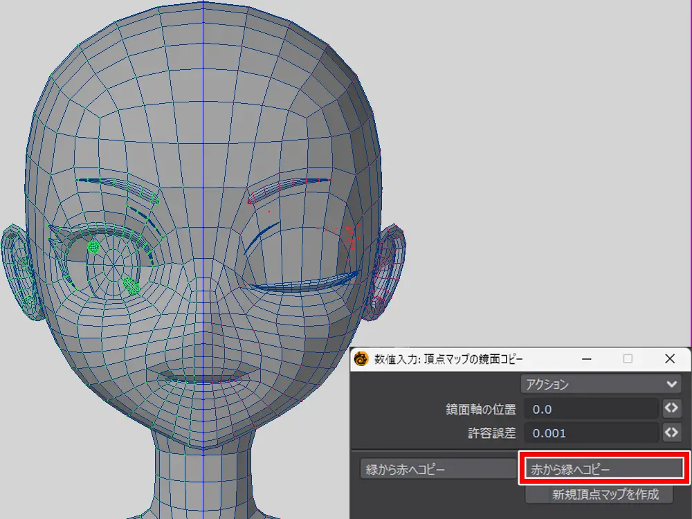This screenshot has height=519, width=692.
Task: Click the eyebrow above the closed eye
Action: 287,187
